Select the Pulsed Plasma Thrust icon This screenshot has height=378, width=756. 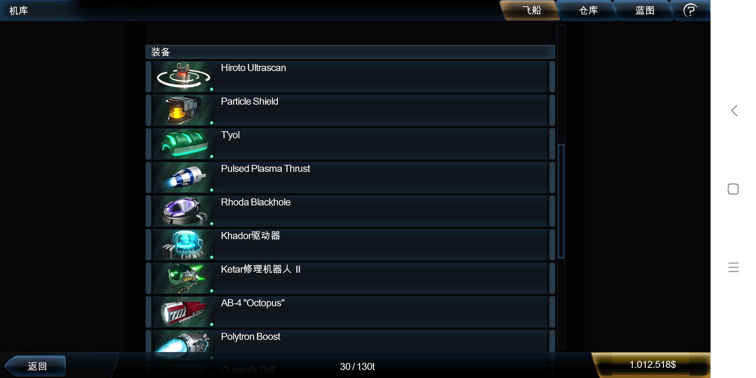[x=183, y=177]
